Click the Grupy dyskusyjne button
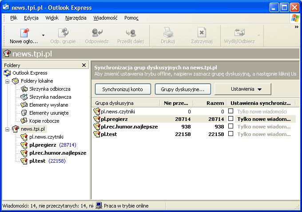The image size is (302, 212). point(183,89)
